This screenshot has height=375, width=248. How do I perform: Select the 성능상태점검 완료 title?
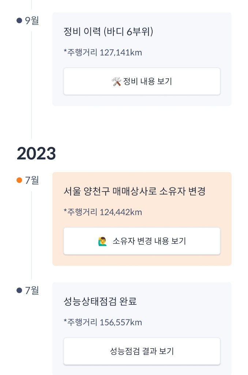pos(100,302)
